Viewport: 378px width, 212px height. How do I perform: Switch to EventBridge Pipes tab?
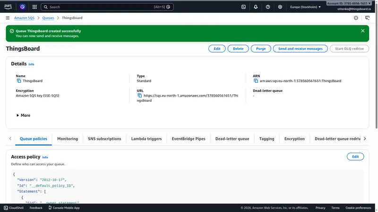pos(189,139)
